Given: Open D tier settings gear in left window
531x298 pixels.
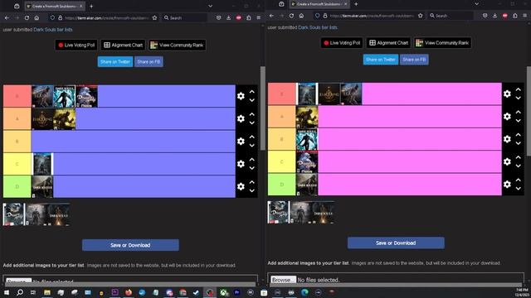Looking at the screenshot, I should click(x=241, y=186).
